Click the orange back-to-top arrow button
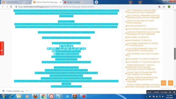 (x=170, y=83)
